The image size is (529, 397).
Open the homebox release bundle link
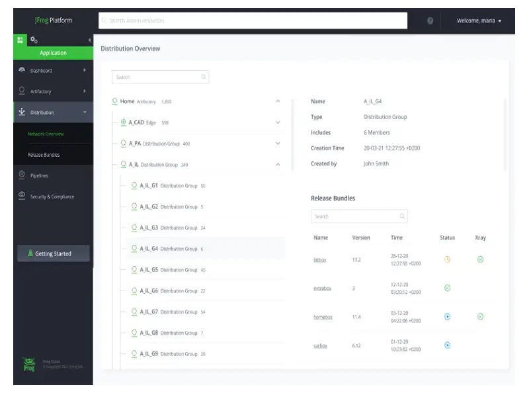(323, 318)
